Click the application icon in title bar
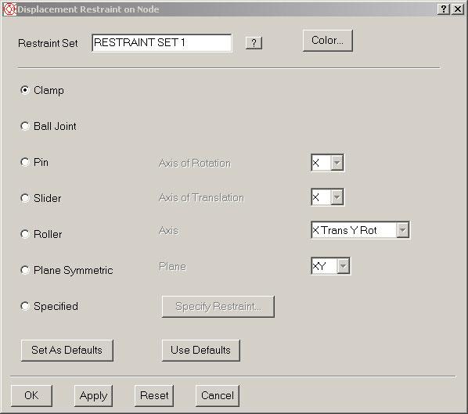 point(9,9)
